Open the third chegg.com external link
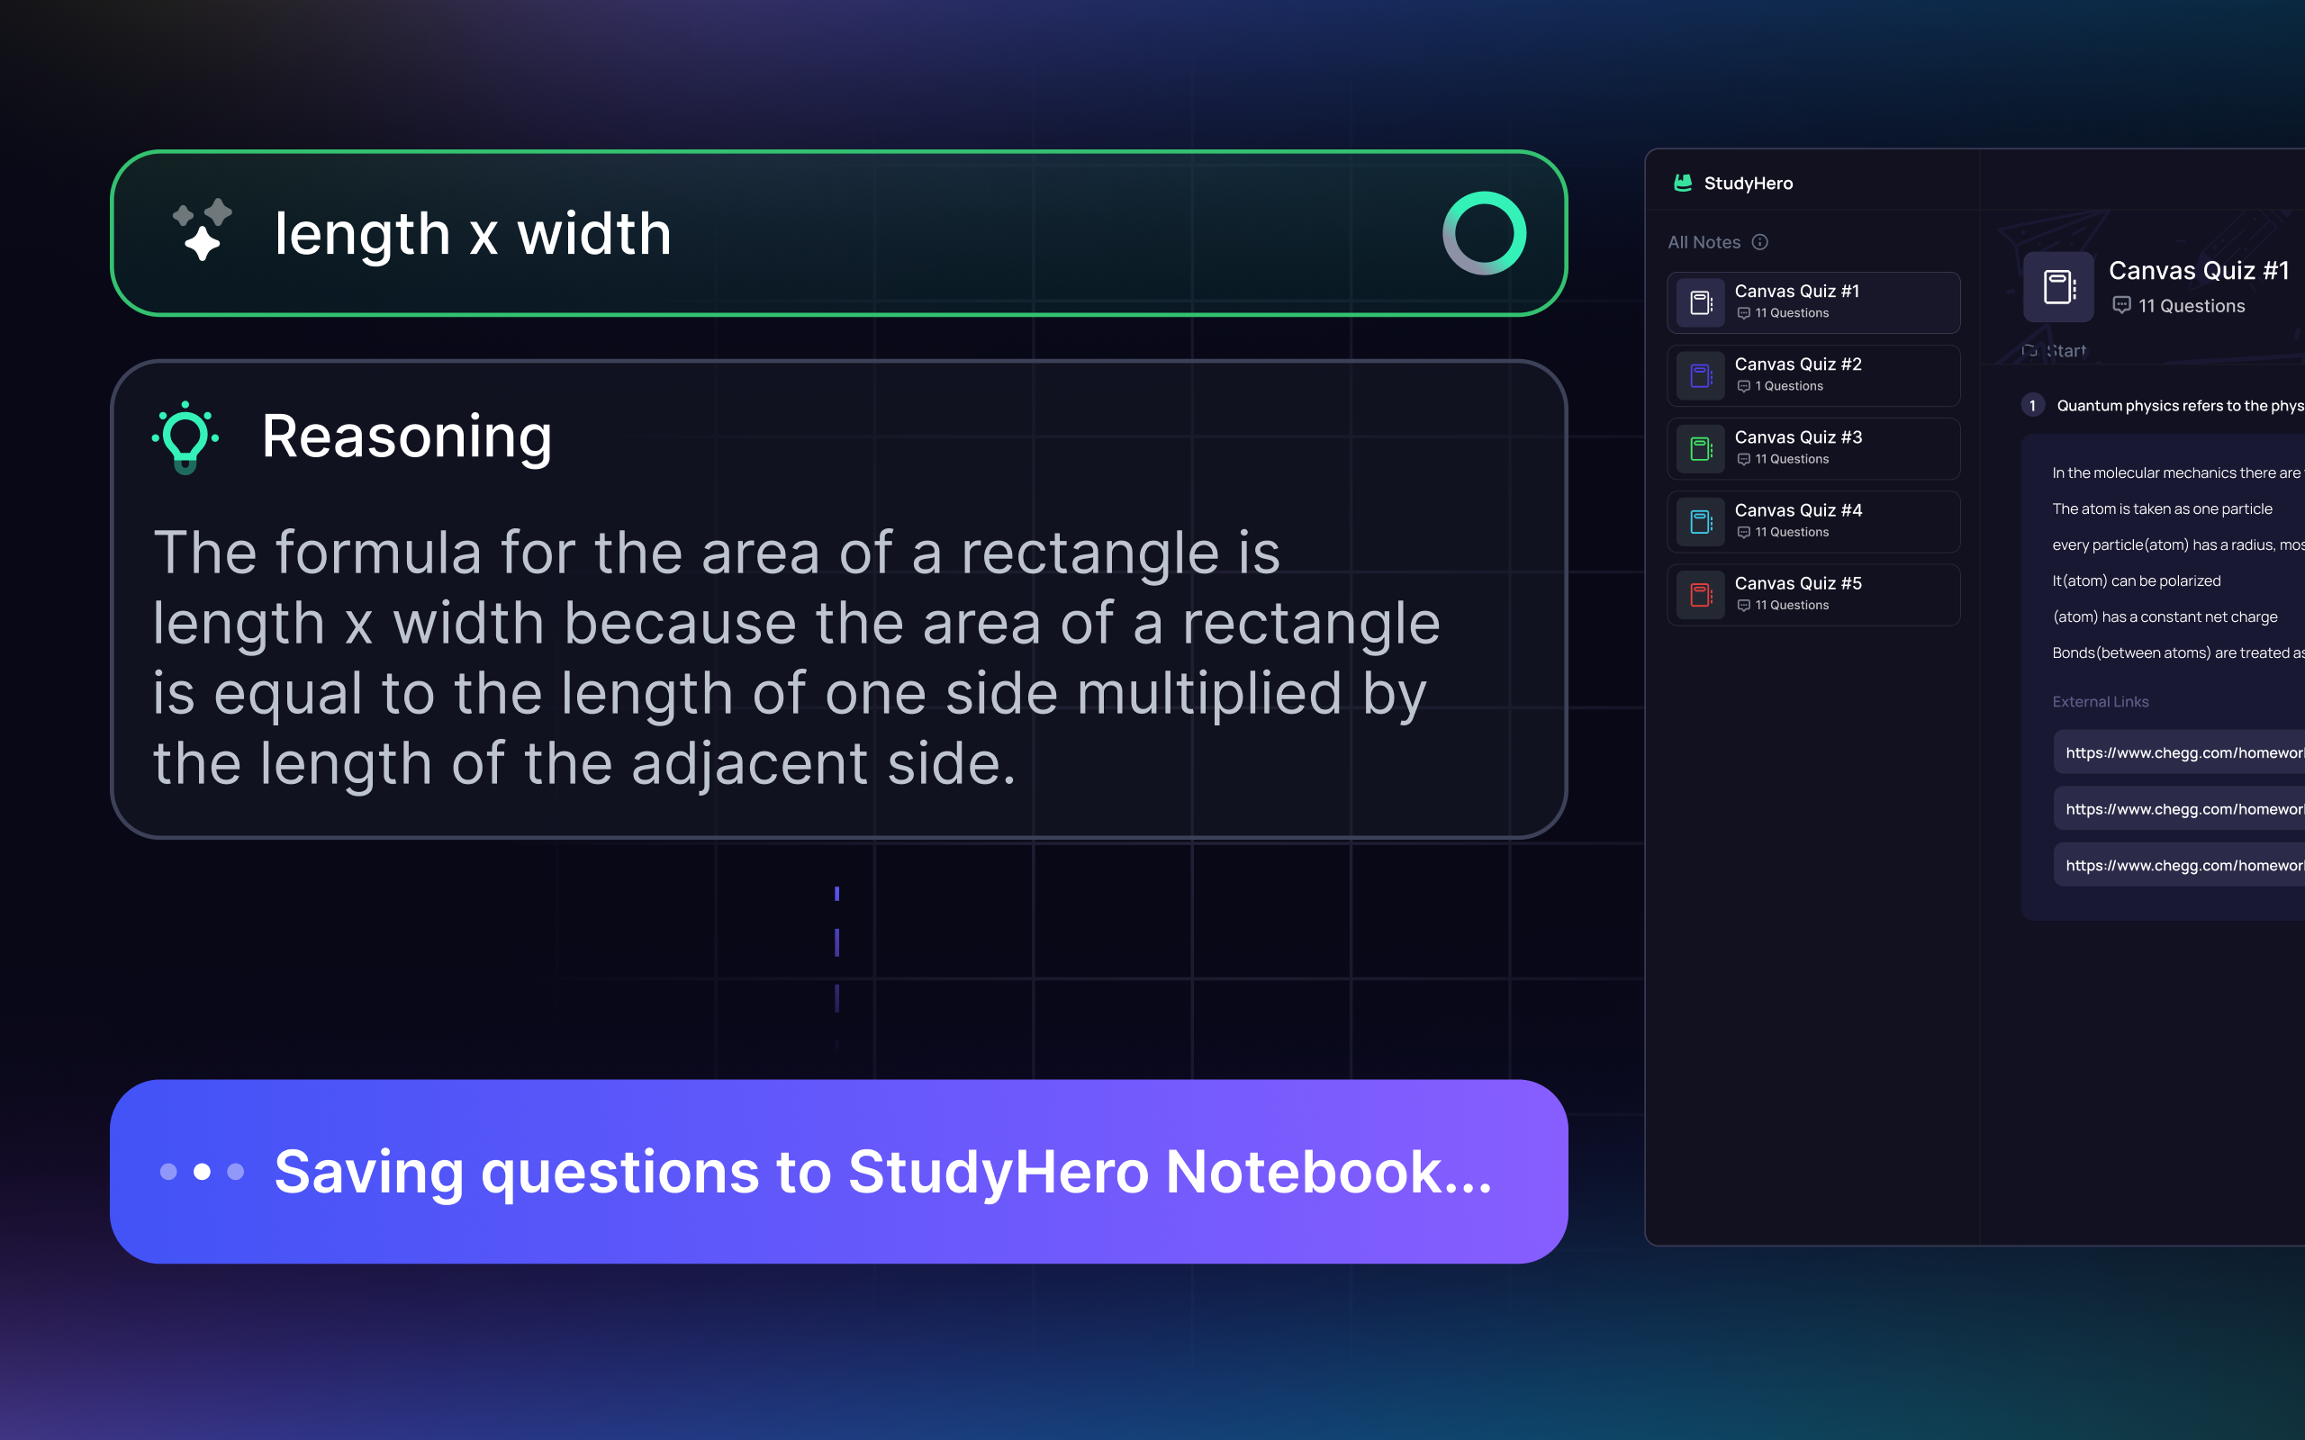2305x1440 pixels. point(2181,865)
